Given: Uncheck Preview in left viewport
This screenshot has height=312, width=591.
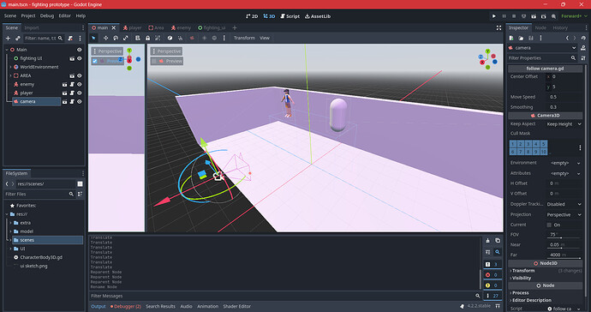Looking at the screenshot, I should pyautogui.click(x=95, y=61).
